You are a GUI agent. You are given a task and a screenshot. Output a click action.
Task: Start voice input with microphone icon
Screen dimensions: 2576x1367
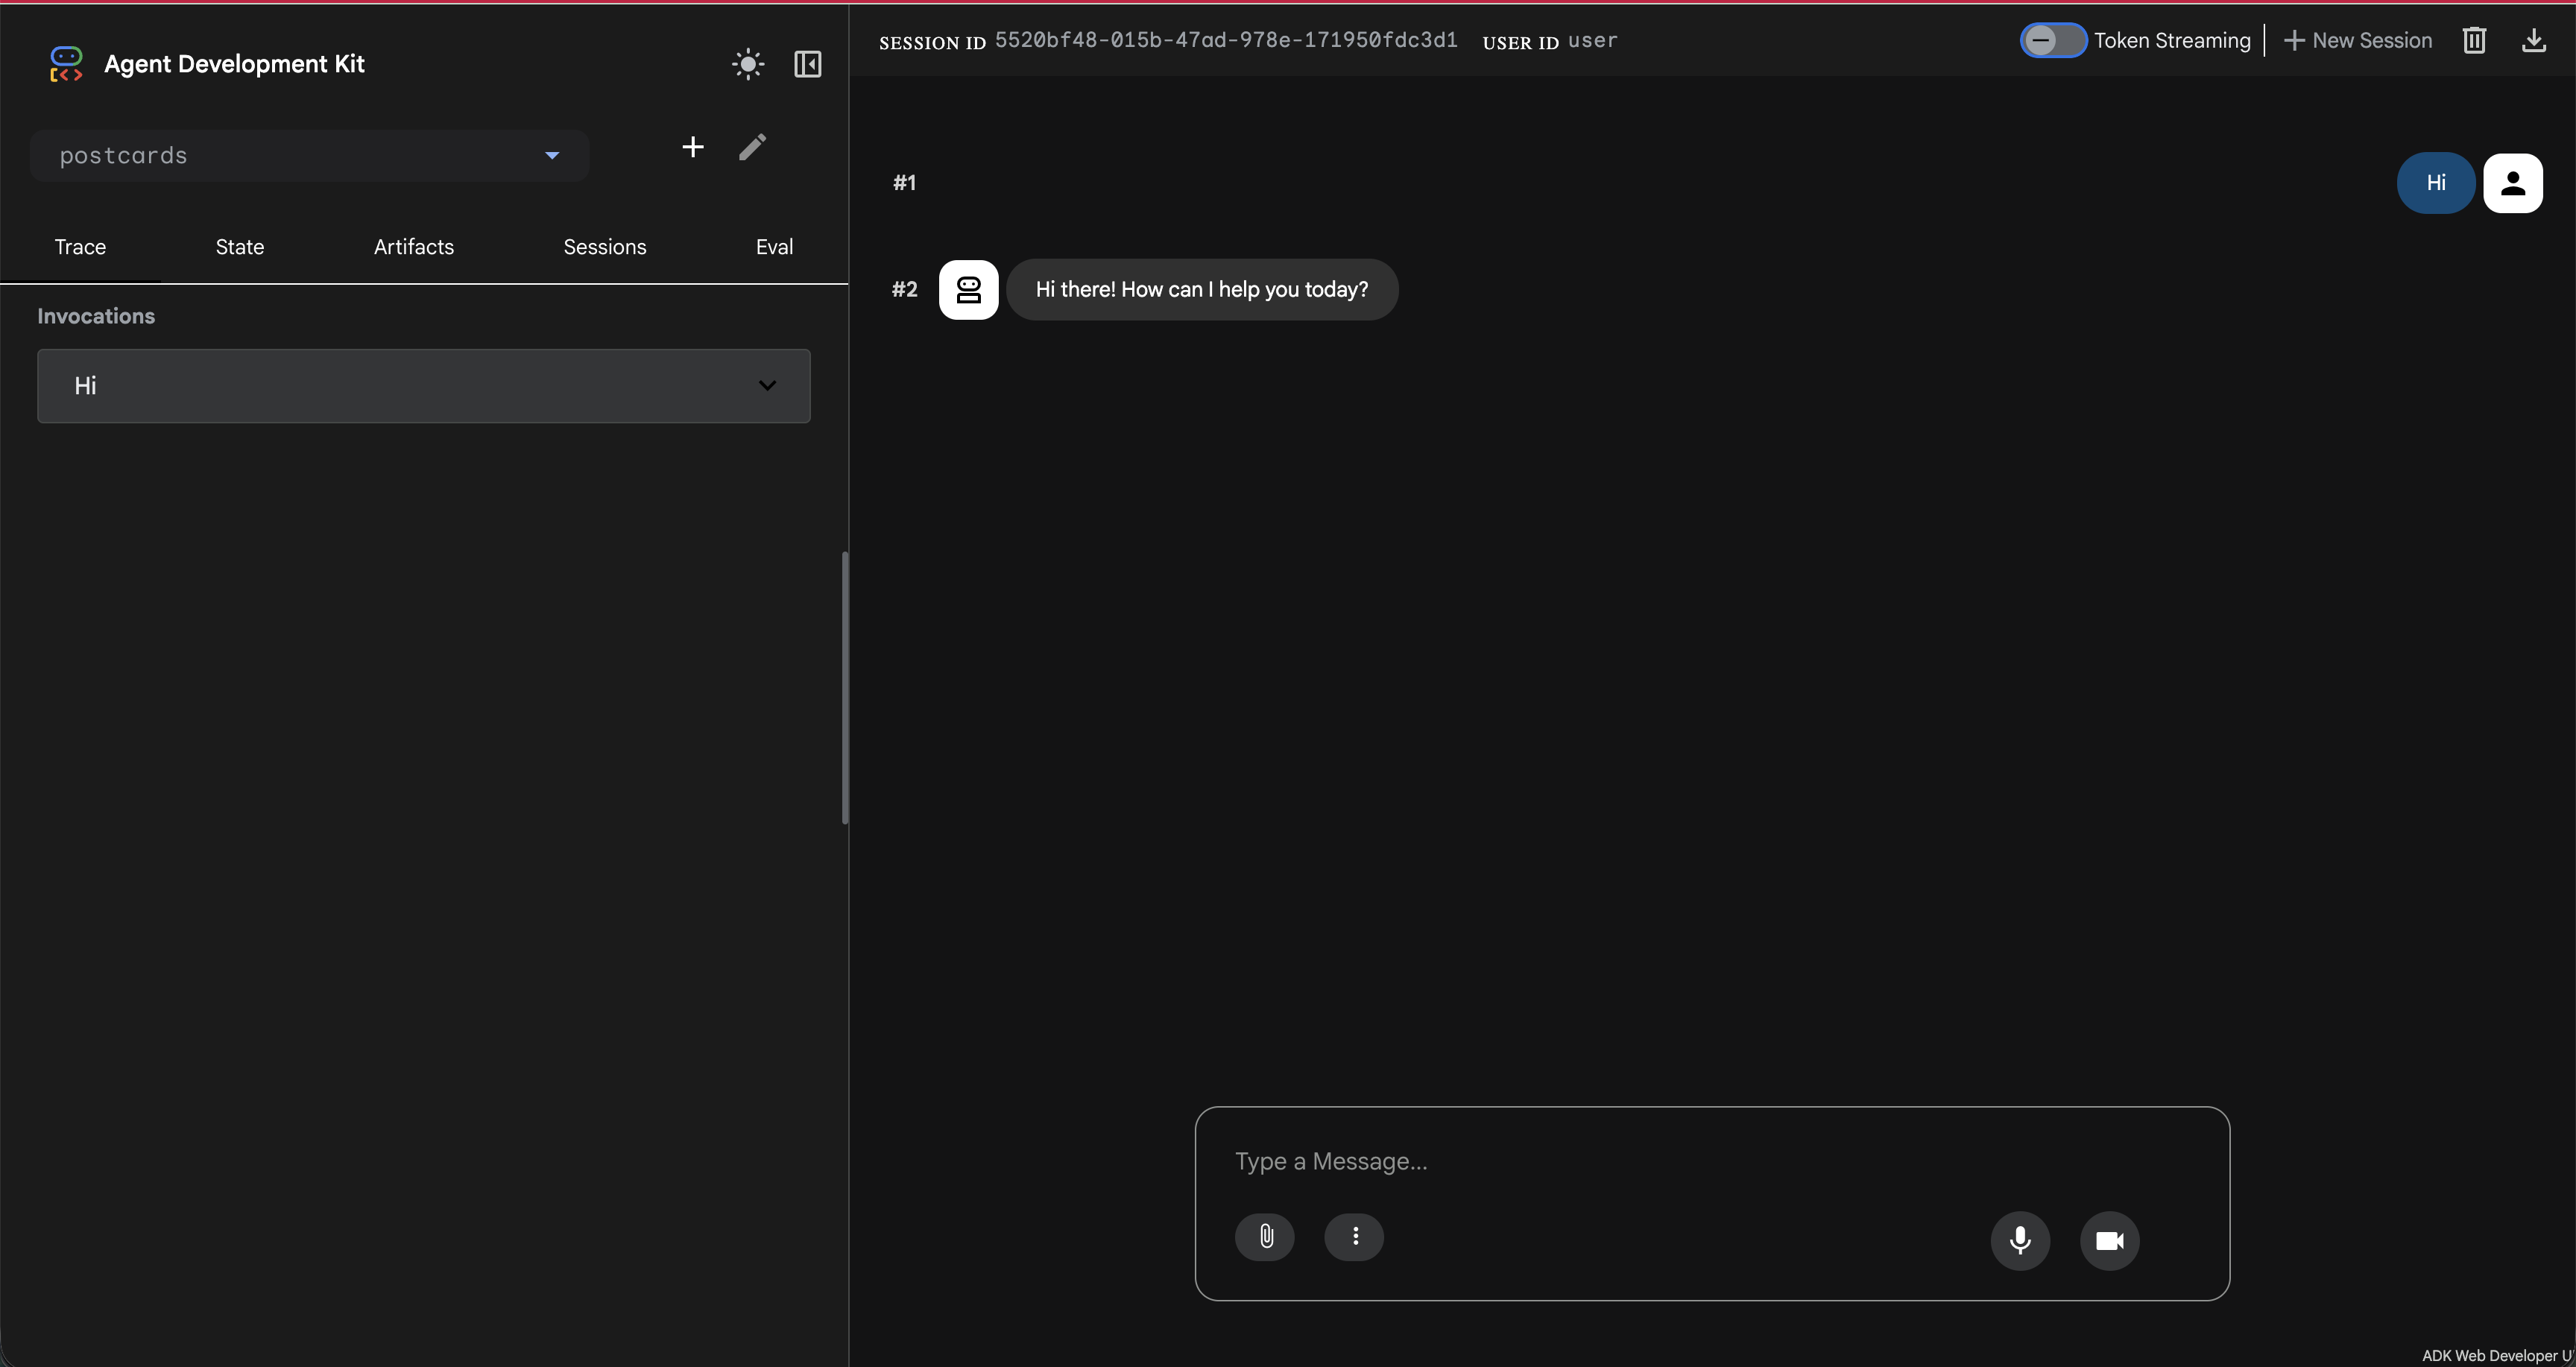pos(2020,1240)
